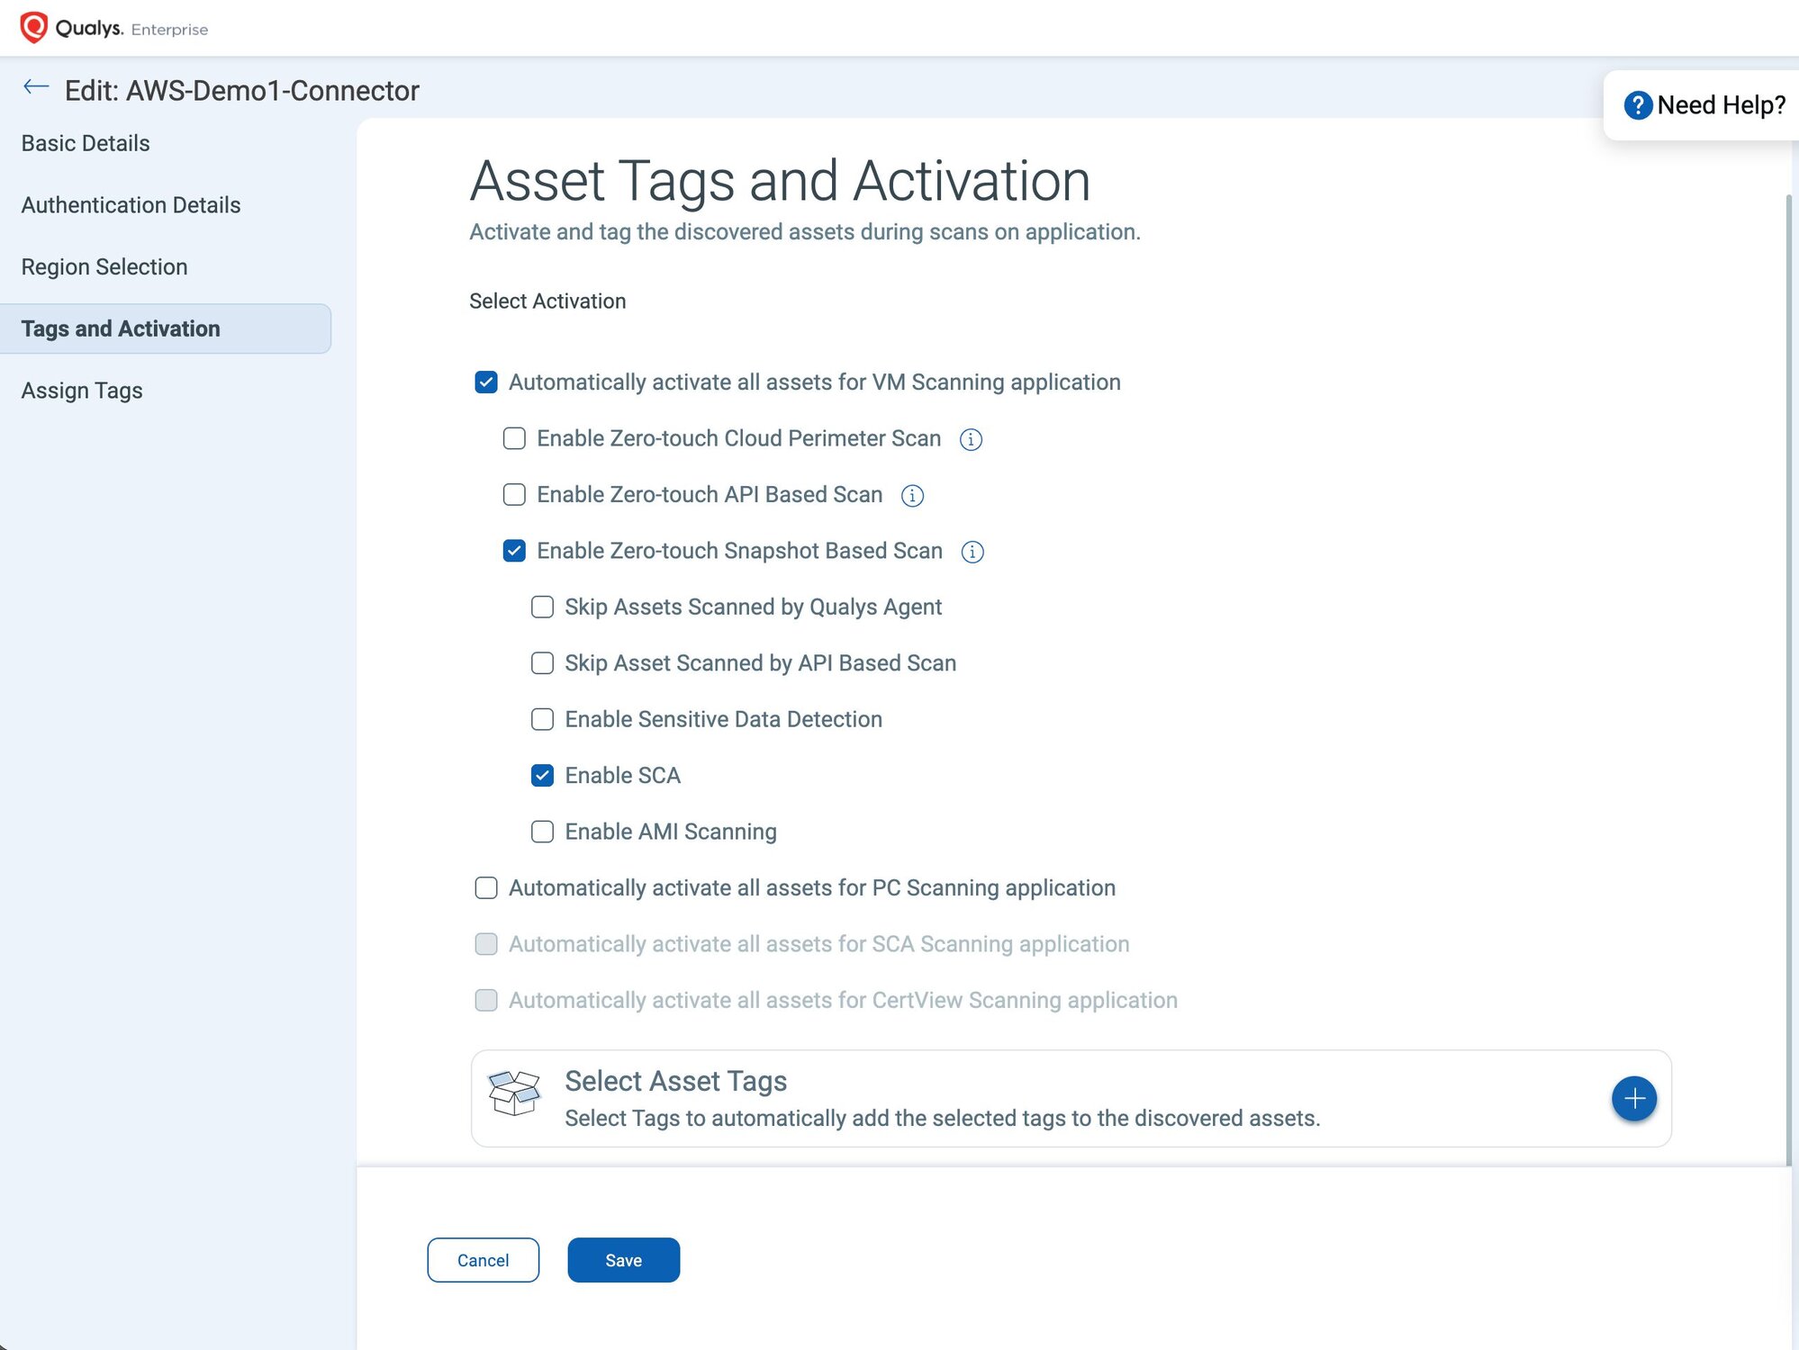Check Enable AMI Scanning
This screenshot has height=1350, width=1799.
tap(542, 832)
